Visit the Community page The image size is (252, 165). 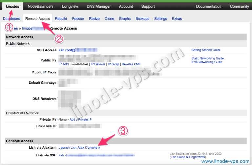tap(239, 6)
